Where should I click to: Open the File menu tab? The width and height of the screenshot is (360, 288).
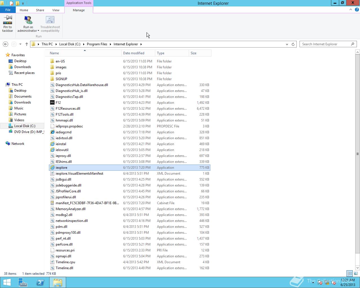click(x=8, y=10)
